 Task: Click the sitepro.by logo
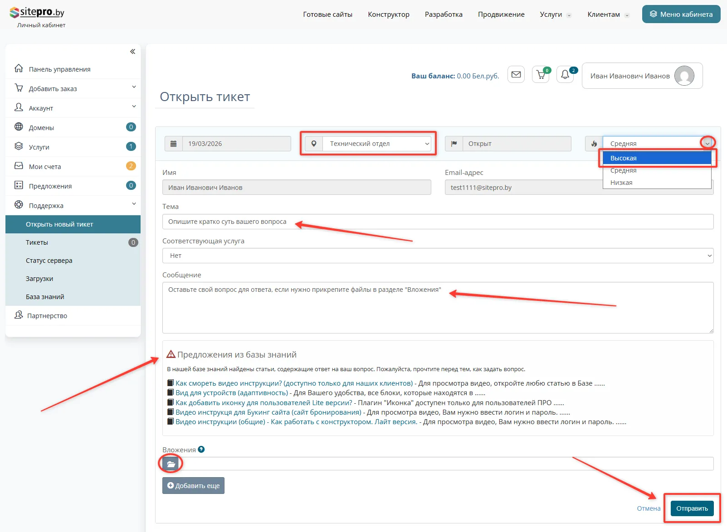[37, 13]
